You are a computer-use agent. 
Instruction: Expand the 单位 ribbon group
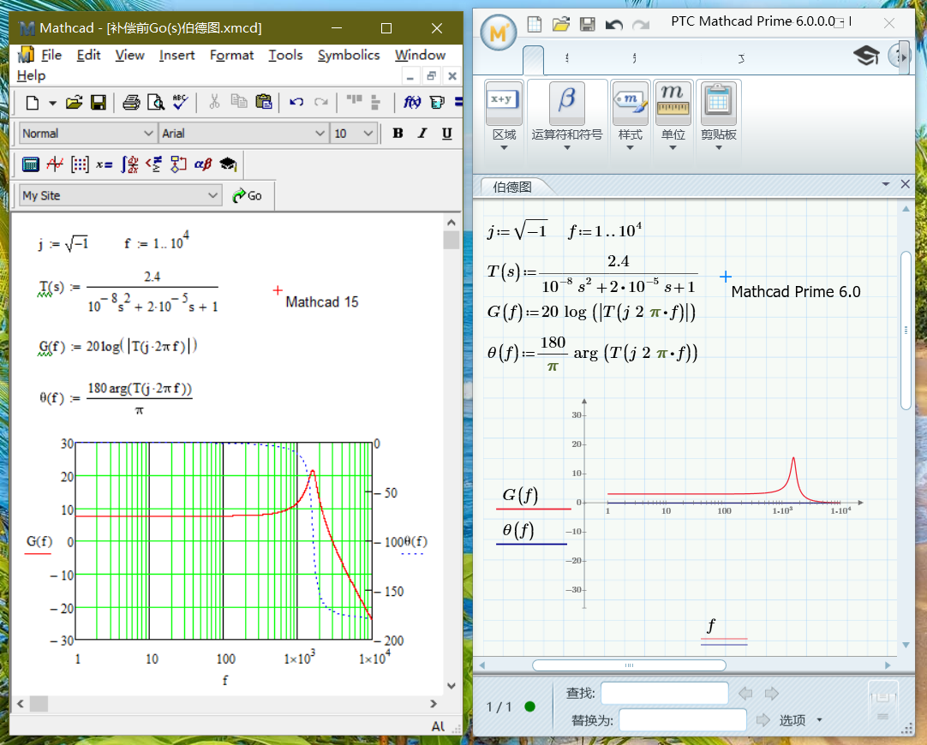coord(673,147)
